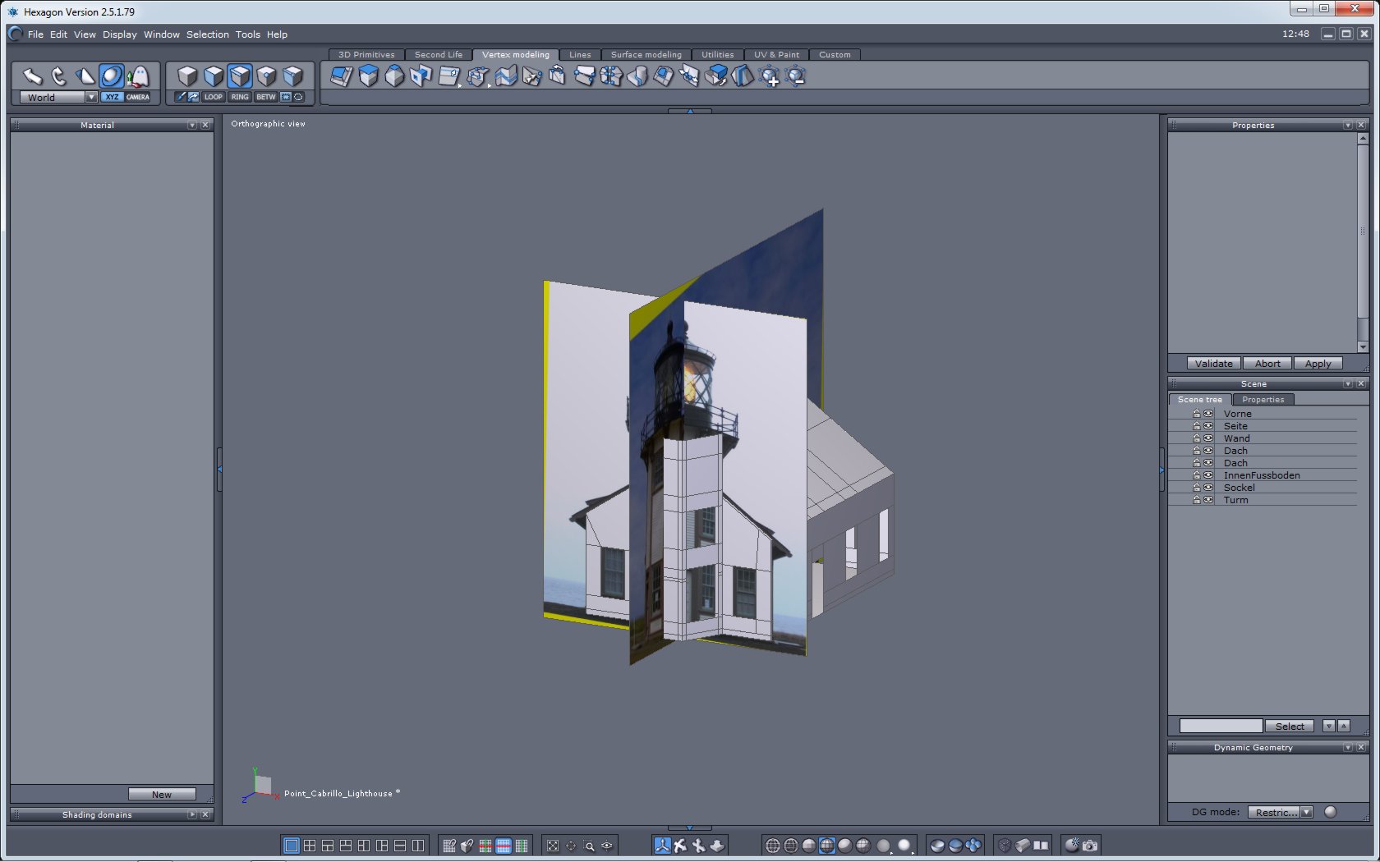This screenshot has width=1380, height=862.
Task: Set viewport to four-view layout
Action: click(310, 846)
